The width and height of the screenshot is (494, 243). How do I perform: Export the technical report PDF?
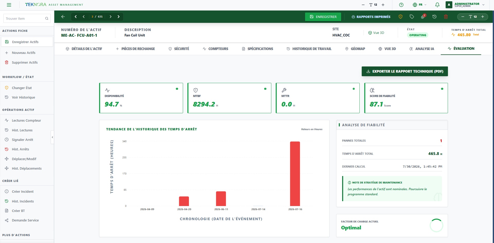pyautogui.click(x=405, y=71)
